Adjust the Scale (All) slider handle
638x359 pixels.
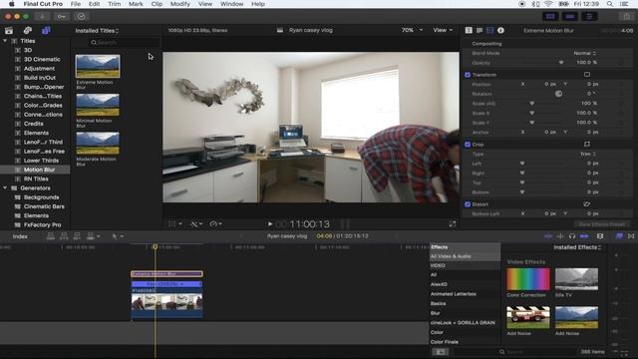pyautogui.click(x=531, y=104)
